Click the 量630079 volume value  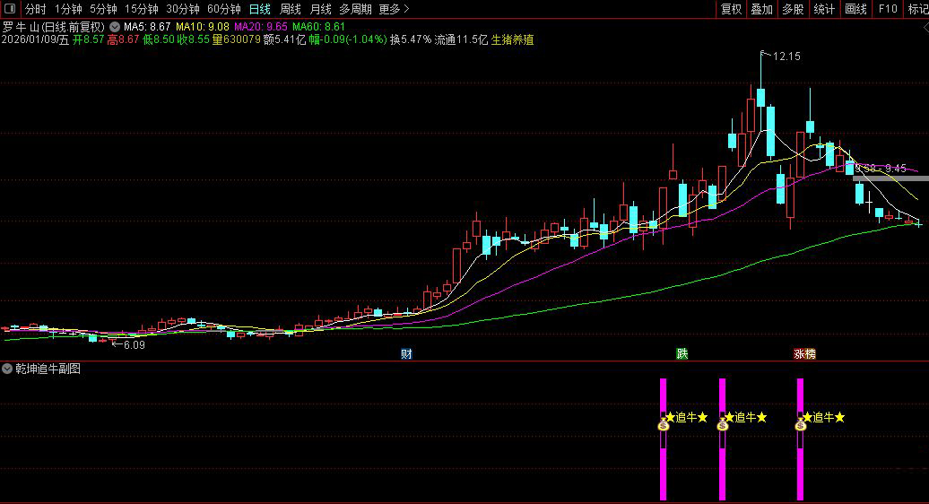pos(237,39)
